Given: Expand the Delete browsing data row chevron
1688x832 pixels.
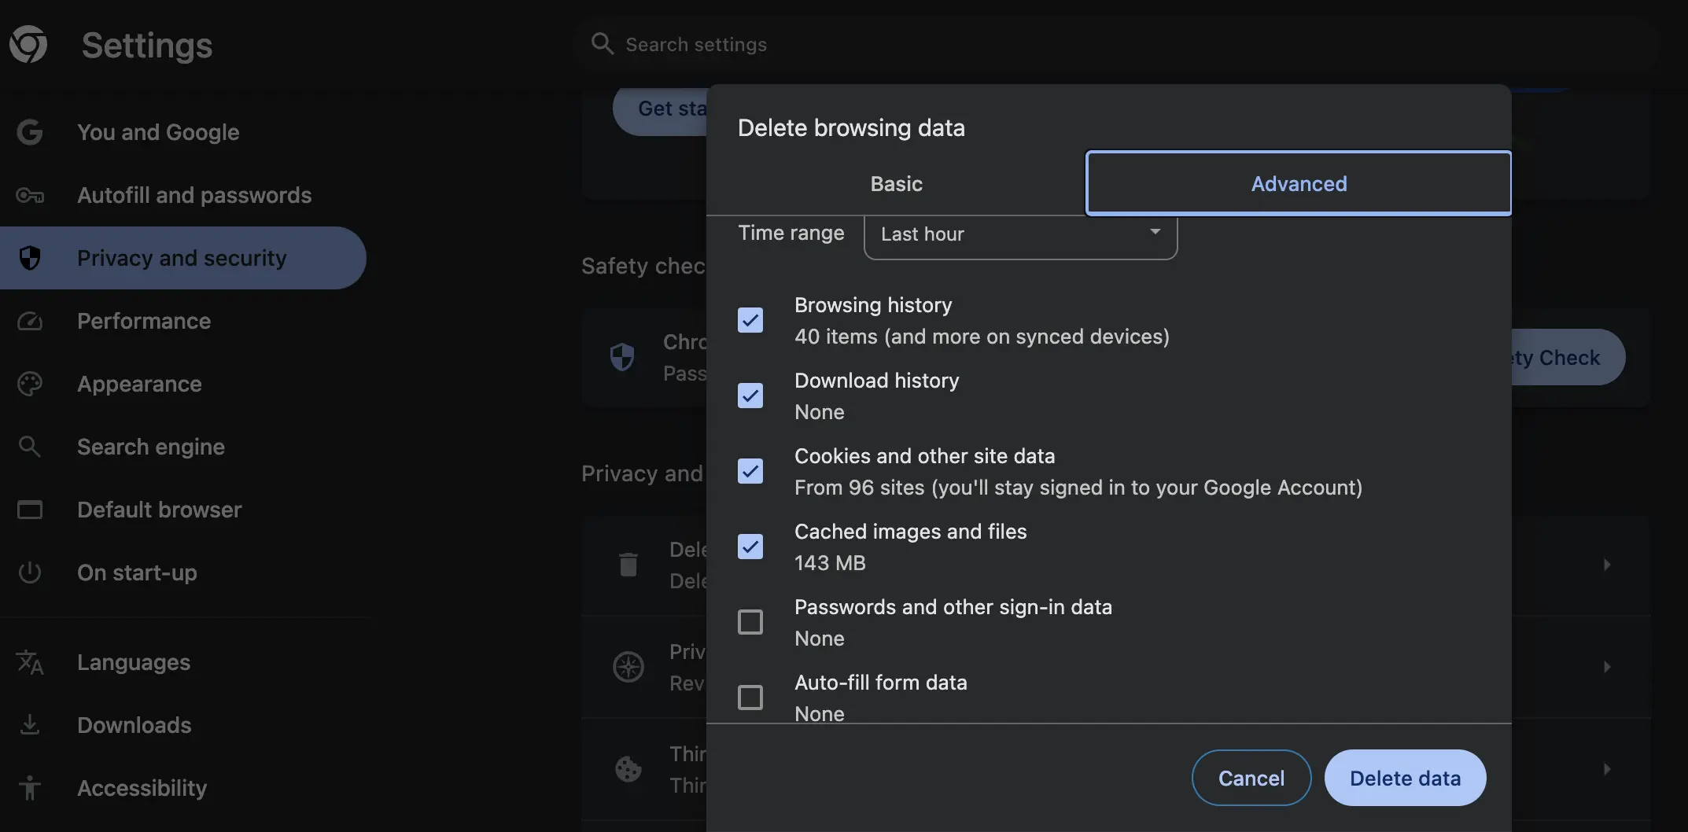Looking at the screenshot, I should click(x=1606, y=565).
